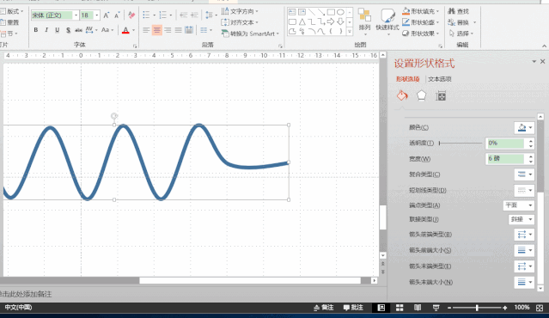This screenshot has width=549, height=318.
Task: Switch to Text Options (文本选项) tab
Action: point(439,79)
